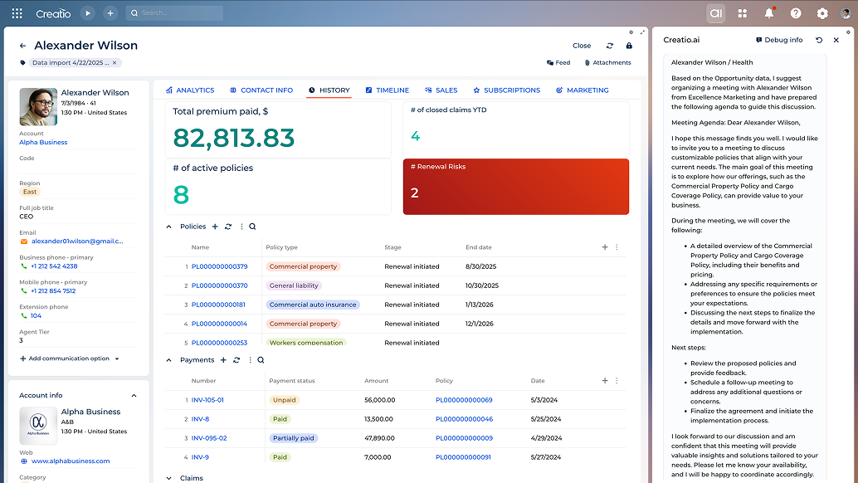The height and width of the screenshot is (483, 858).
Task: Add a new payment record
Action: 223,360
